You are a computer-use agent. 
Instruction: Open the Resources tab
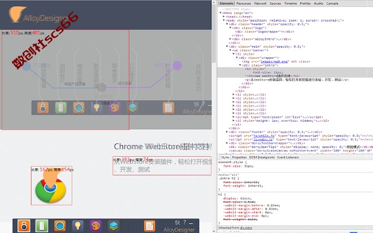point(244,3)
